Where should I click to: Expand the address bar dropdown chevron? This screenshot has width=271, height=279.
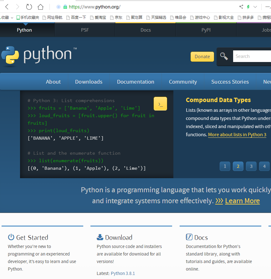coord(255,7)
